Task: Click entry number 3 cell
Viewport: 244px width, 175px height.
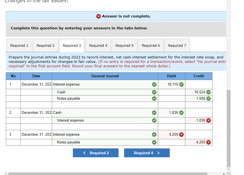Action: [13, 134]
